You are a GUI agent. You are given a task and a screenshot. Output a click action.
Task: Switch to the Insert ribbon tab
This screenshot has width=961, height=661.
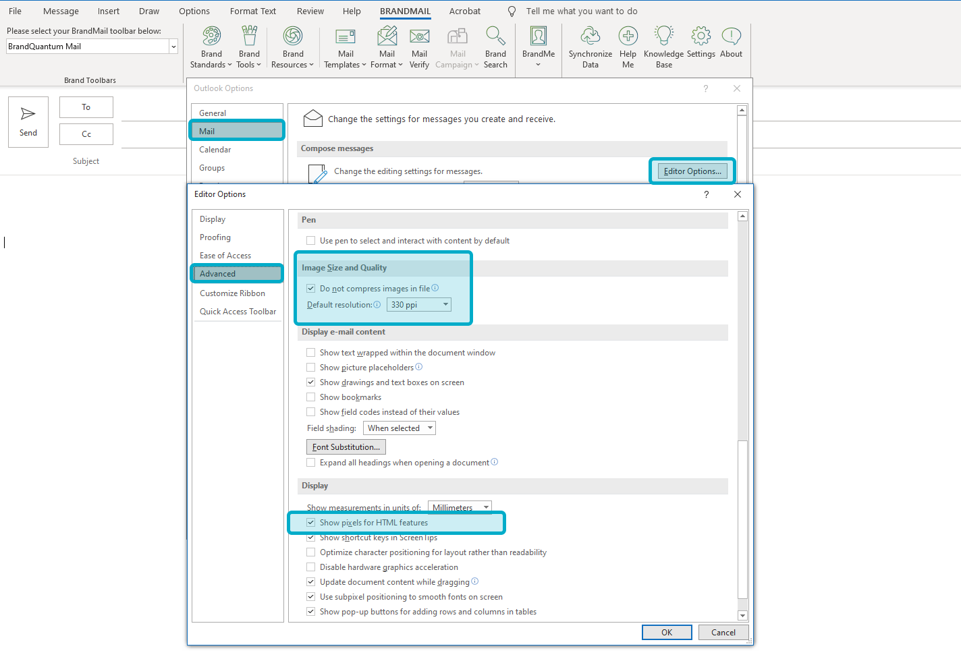108,11
